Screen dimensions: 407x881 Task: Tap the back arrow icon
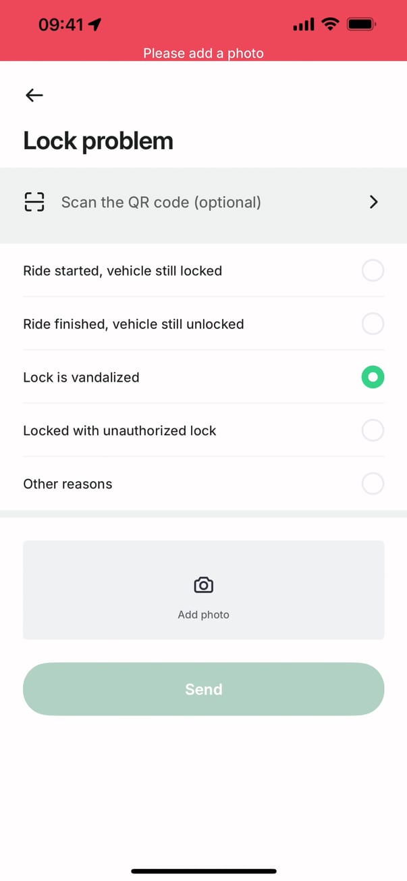pyautogui.click(x=34, y=96)
